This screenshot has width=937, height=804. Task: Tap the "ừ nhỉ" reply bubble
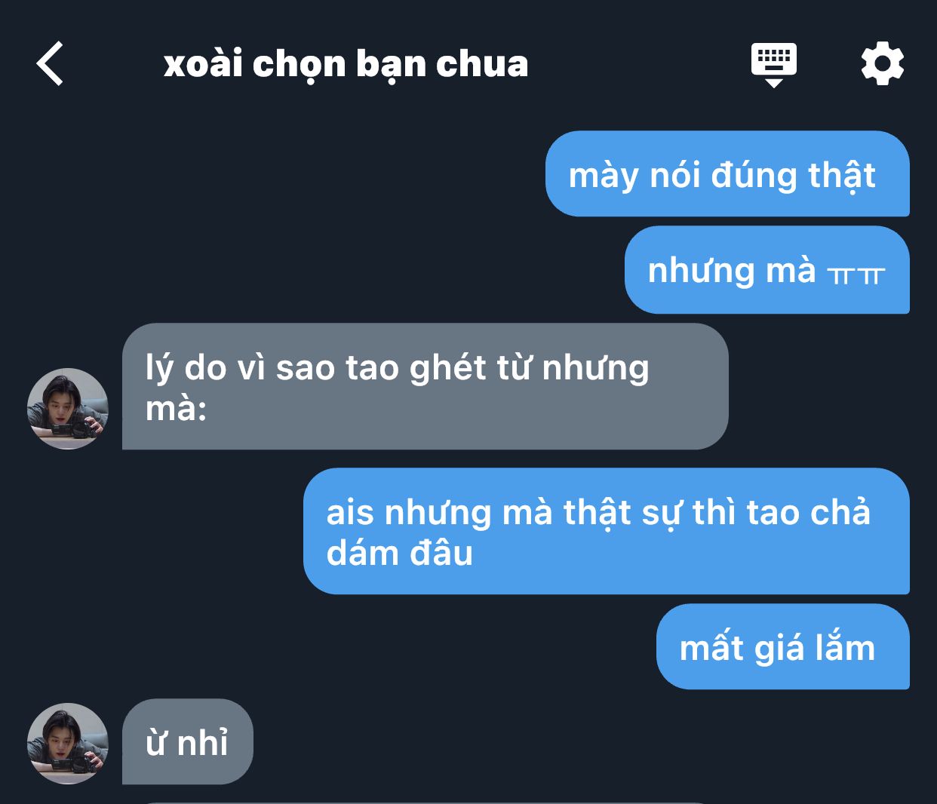point(188,741)
